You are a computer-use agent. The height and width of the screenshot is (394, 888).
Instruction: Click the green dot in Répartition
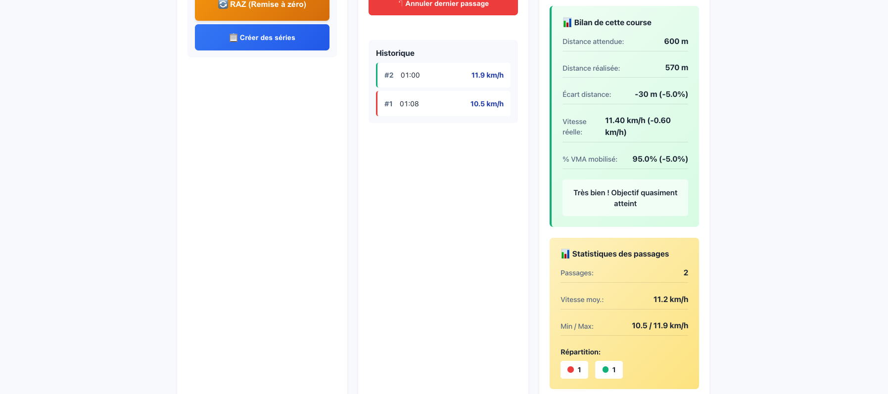[x=605, y=370]
